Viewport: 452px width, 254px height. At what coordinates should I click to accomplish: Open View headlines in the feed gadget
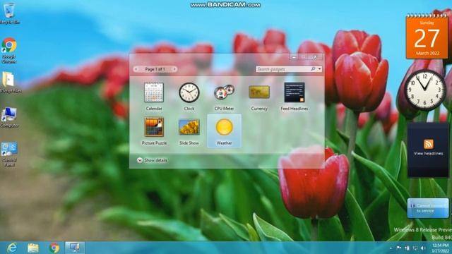pos(428,154)
